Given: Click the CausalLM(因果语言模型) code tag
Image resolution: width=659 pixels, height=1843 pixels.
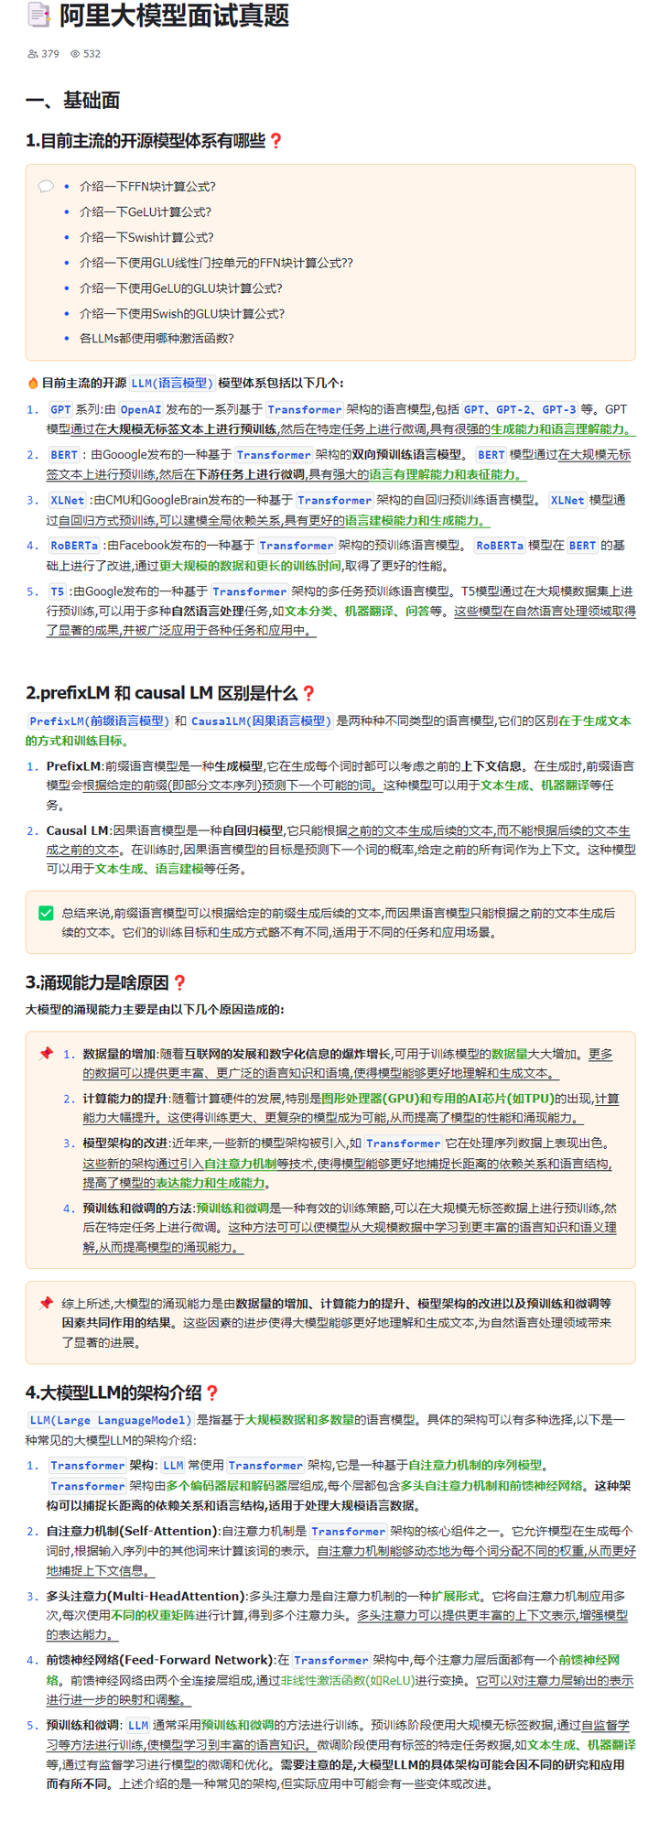Looking at the screenshot, I should (261, 721).
